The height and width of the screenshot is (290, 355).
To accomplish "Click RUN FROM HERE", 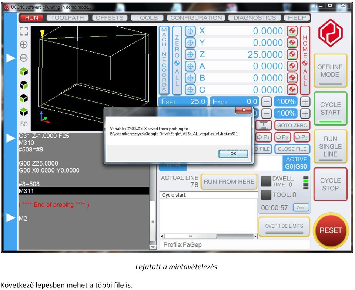I will 229,182.
